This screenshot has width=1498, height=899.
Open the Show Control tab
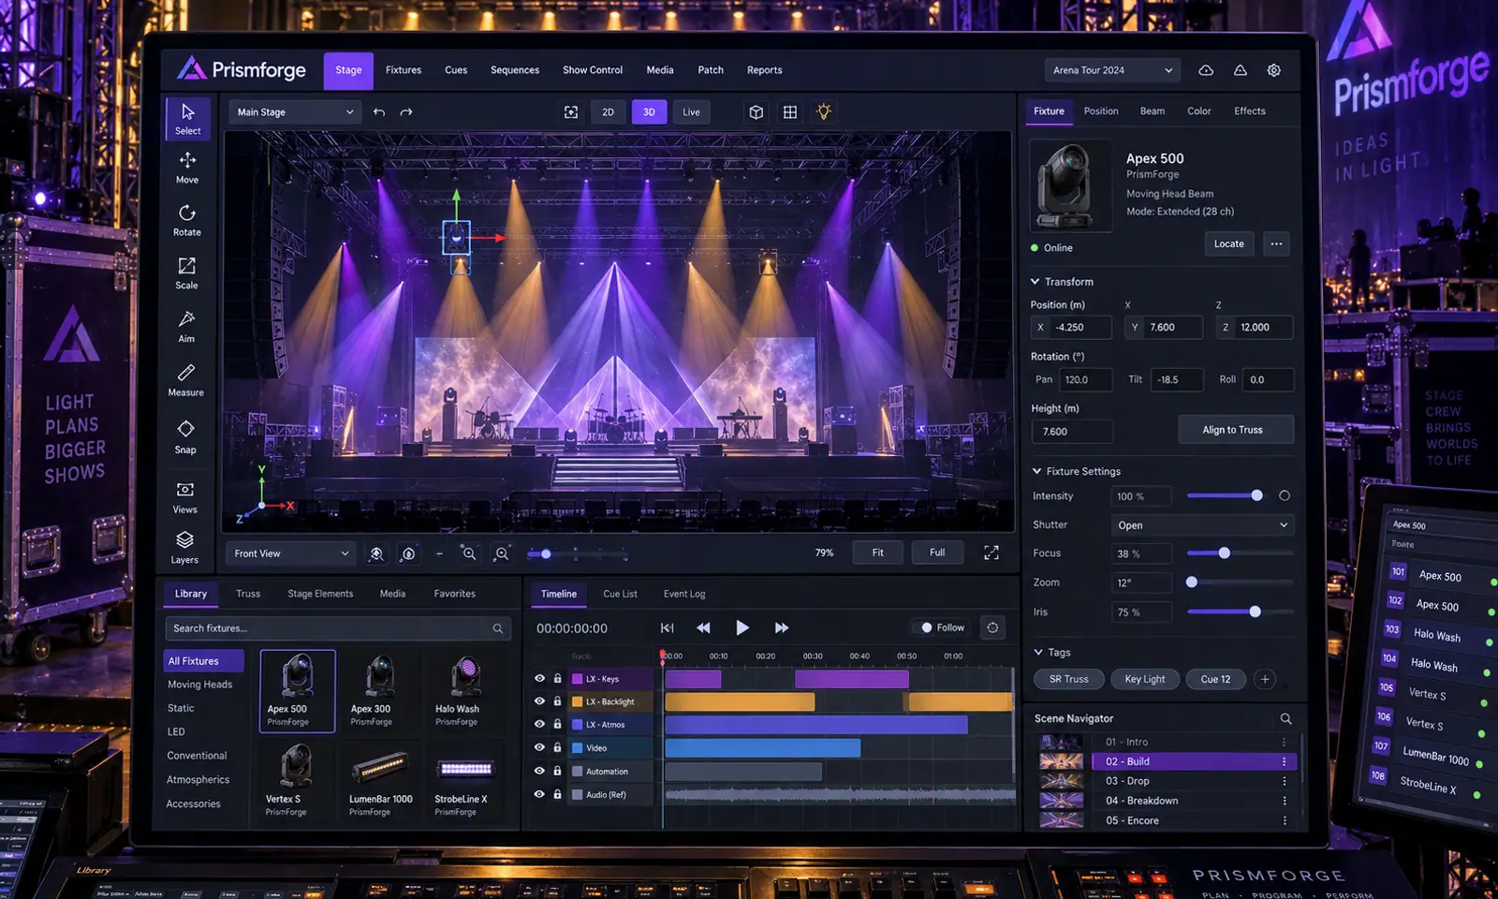coord(593,70)
